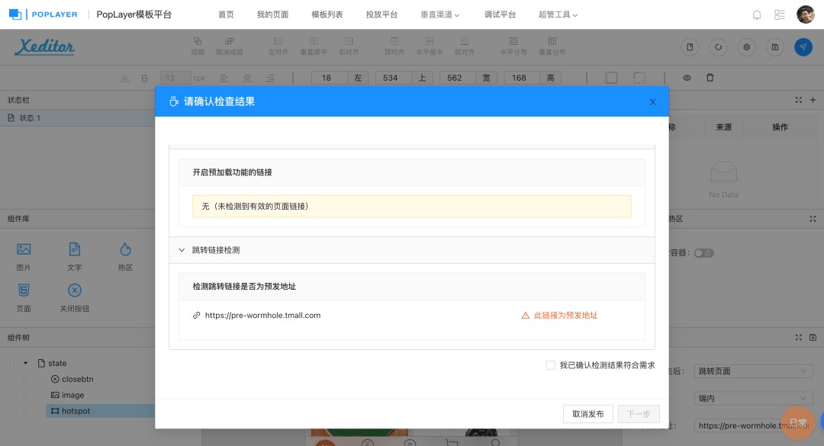Open the user avatar menu

805,14
